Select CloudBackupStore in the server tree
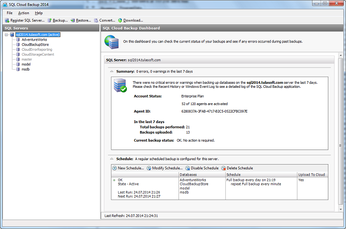346x229 pixels. (x=35, y=45)
